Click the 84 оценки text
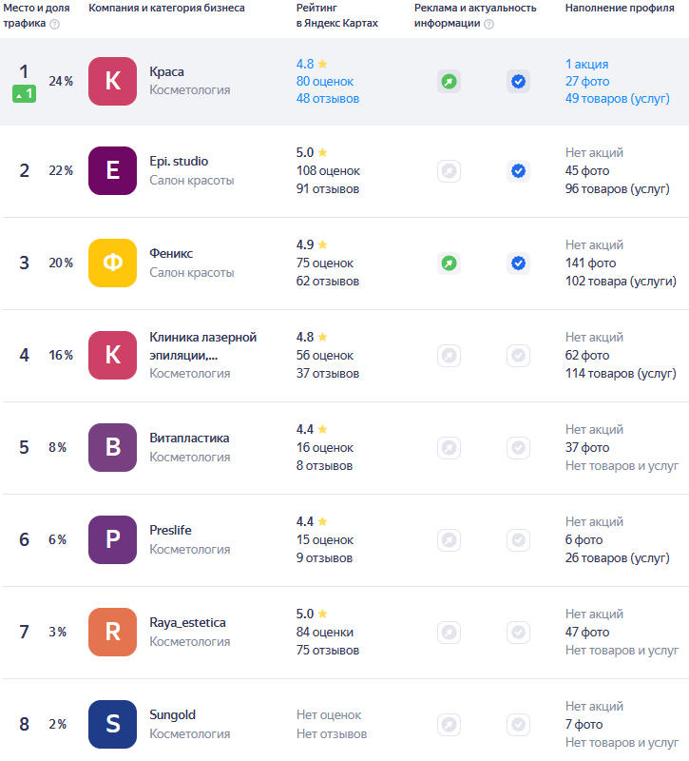The height and width of the screenshot is (761, 689). 325,633
